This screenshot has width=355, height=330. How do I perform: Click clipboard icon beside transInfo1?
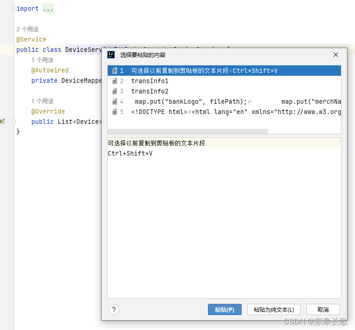click(115, 81)
